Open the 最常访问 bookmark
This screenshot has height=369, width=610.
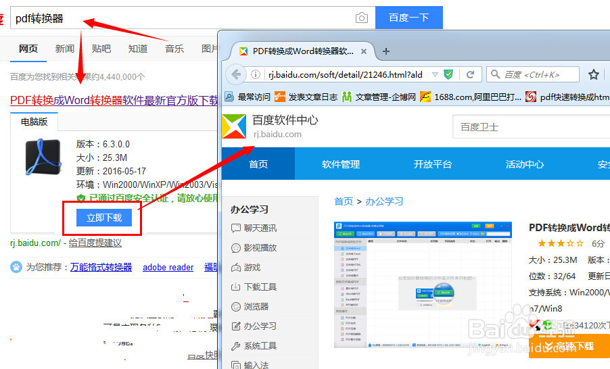coord(248,97)
